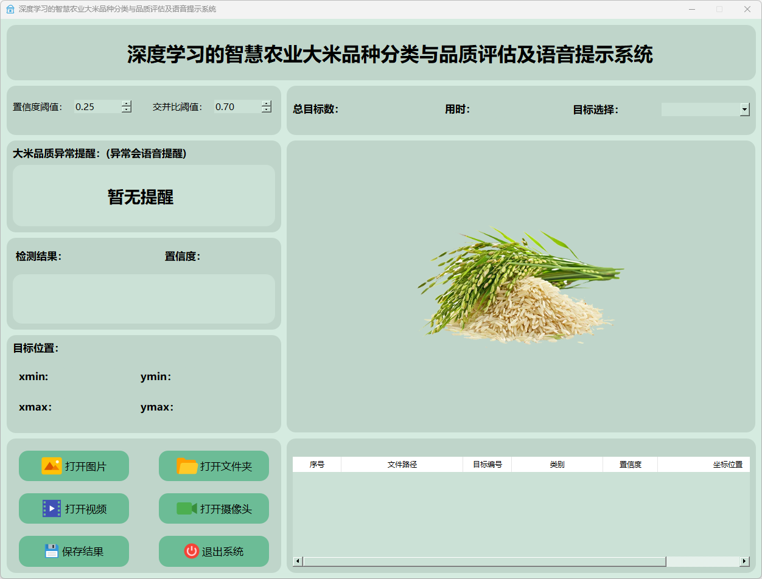
Task: Click the floppy disk save icon
Action: pyautogui.click(x=52, y=551)
